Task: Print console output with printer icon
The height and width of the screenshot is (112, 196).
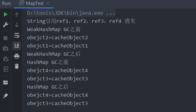Action: (17, 56)
